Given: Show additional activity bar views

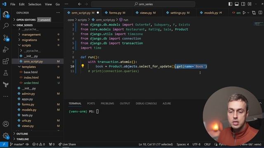Looking at the screenshot, I should click(6, 96).
